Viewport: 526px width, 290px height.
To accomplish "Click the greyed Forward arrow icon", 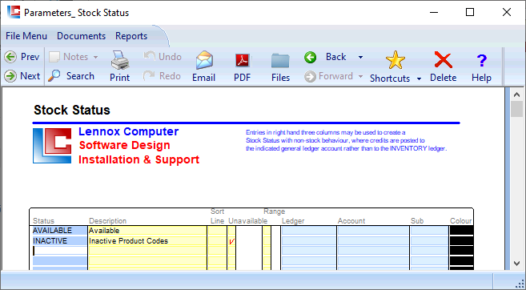I will coord(311,77).
